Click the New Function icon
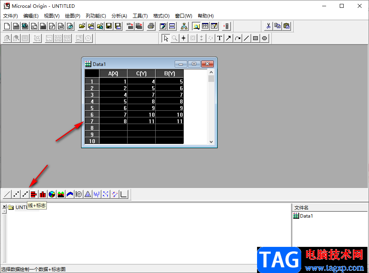Viewport: 369px width, 273px height. pyautogui.click(x=52, y=26)
